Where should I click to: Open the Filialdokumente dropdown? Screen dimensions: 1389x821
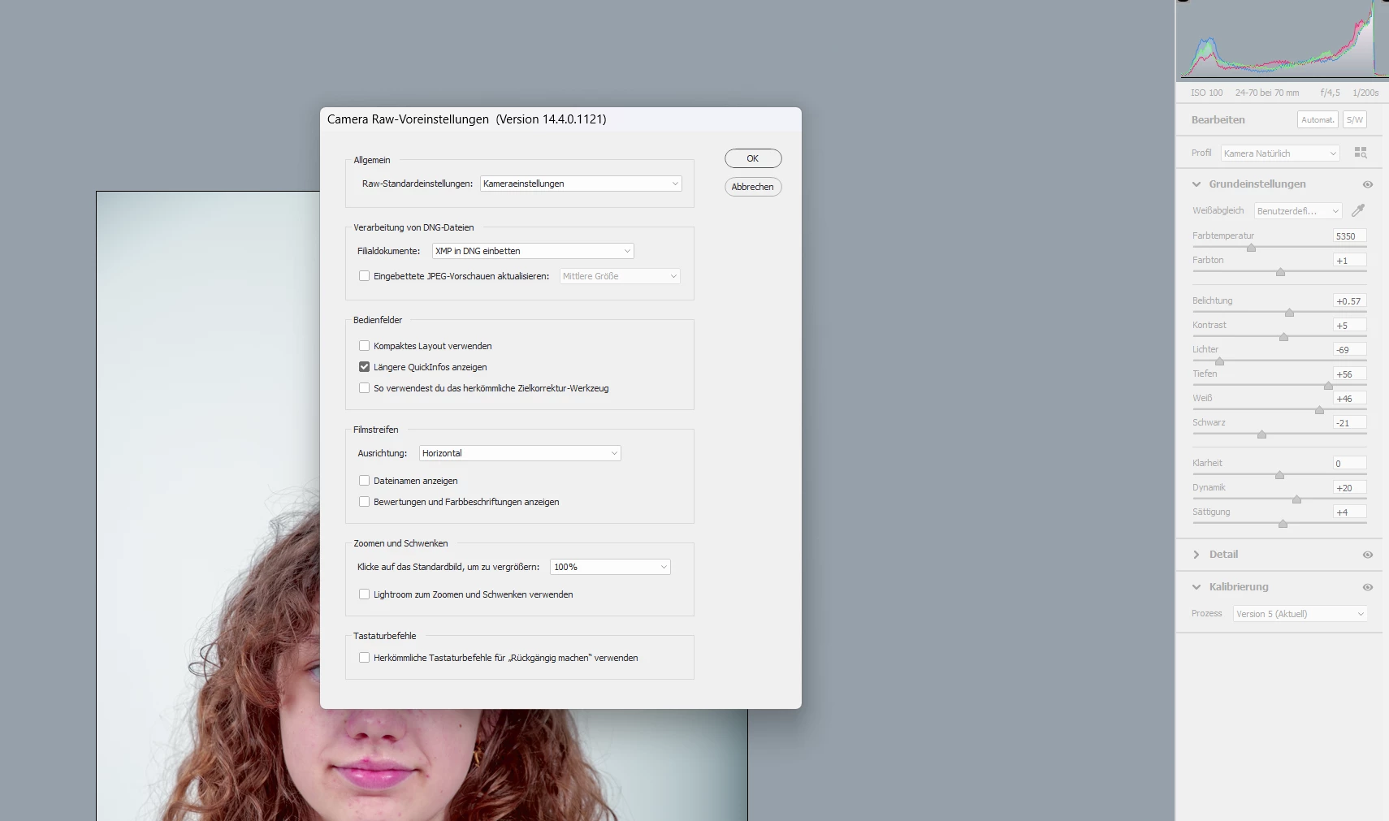pyautogui.click(x=533, y=251)
